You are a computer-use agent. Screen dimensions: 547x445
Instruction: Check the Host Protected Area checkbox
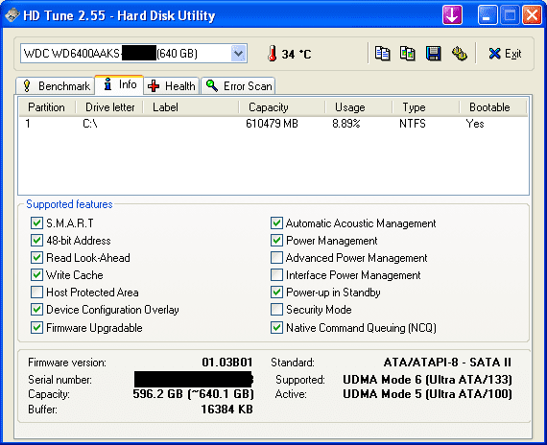pos(36,293)
